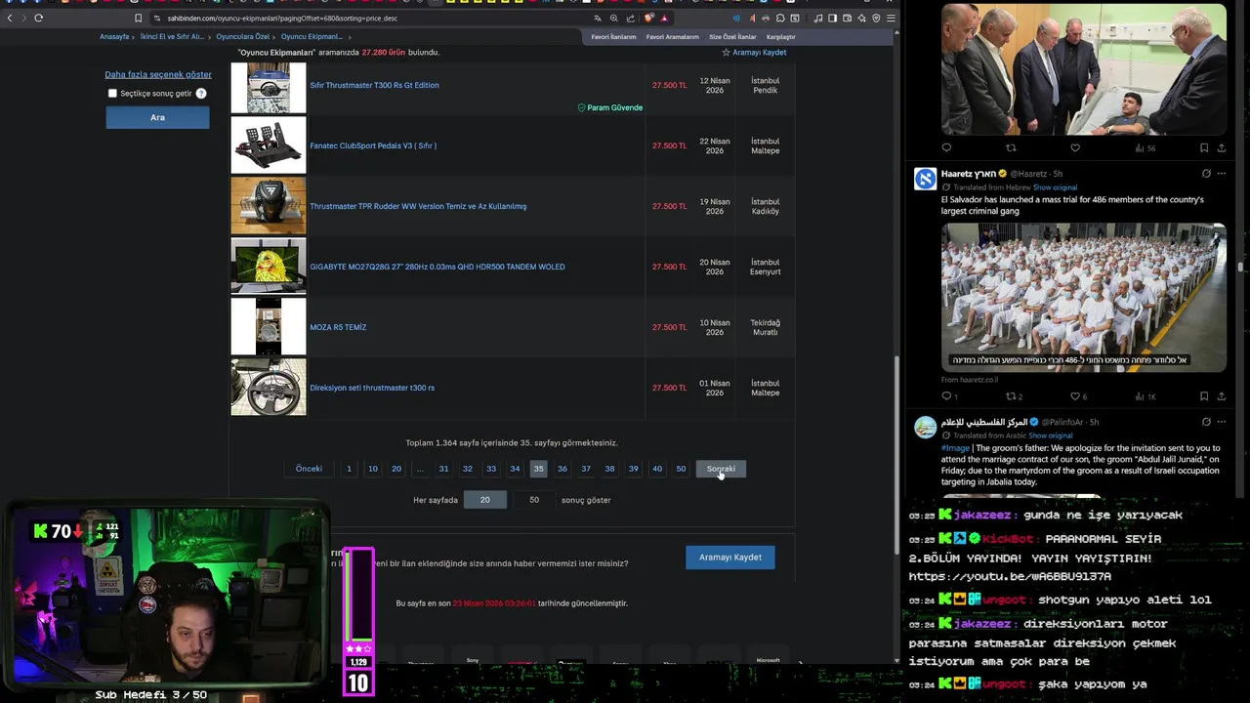Enable the Seçtikçe sonuç getir checkbox
Viewport: 1250px width, 703px height.
coord(112,94)
